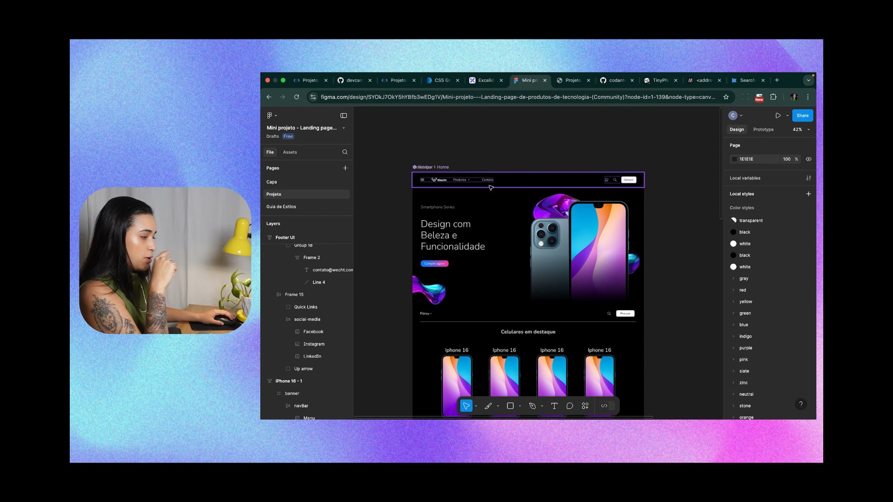Select the Comment tool in the toolbar
893x502 pixels.
coord(569,406)
